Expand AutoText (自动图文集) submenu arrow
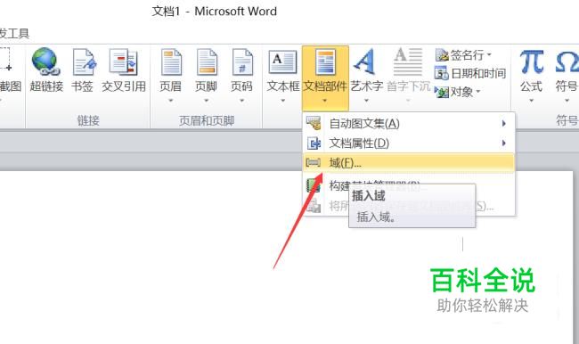The width and height of the screenshot is (579, 344). pyautogui.click(x=504, y=123)
